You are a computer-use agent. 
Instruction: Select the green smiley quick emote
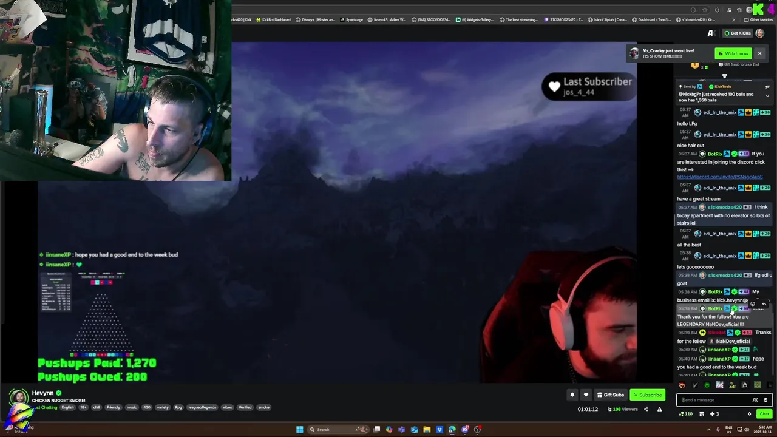coord(707,385)
